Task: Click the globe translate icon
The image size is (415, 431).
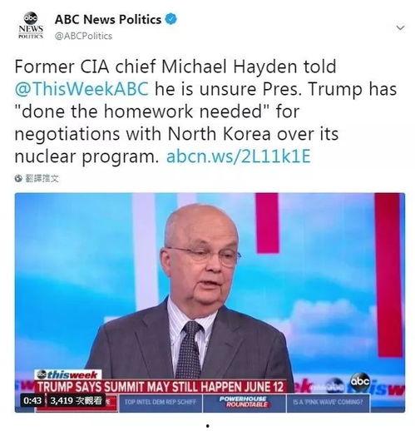Action: (x=18, y=178)
